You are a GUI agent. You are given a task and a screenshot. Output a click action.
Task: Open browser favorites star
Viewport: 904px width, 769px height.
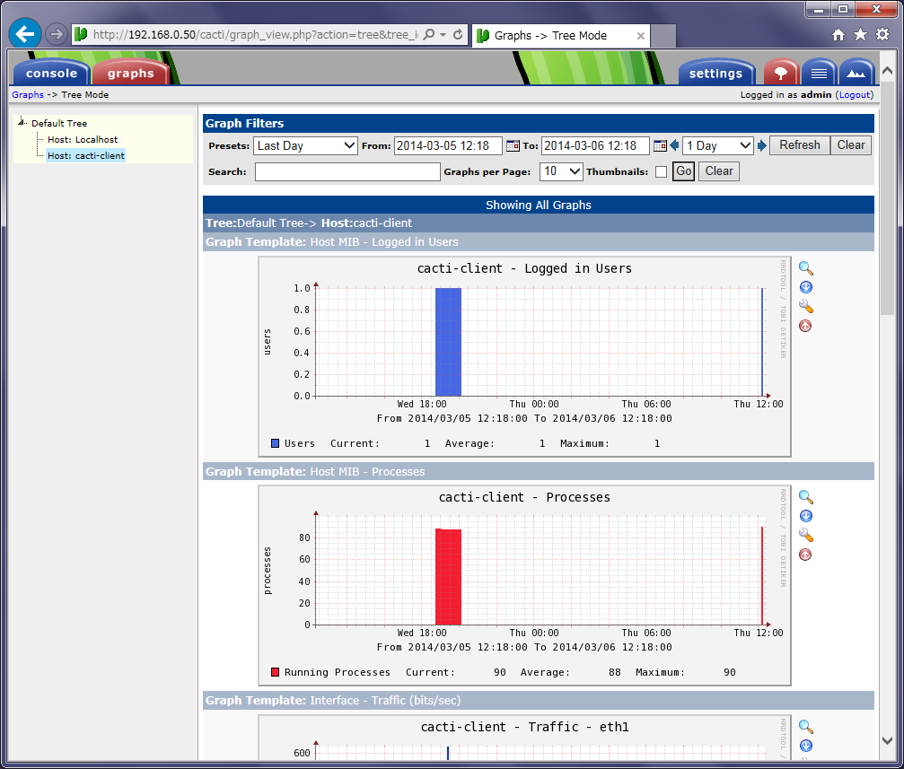(860, 35)
